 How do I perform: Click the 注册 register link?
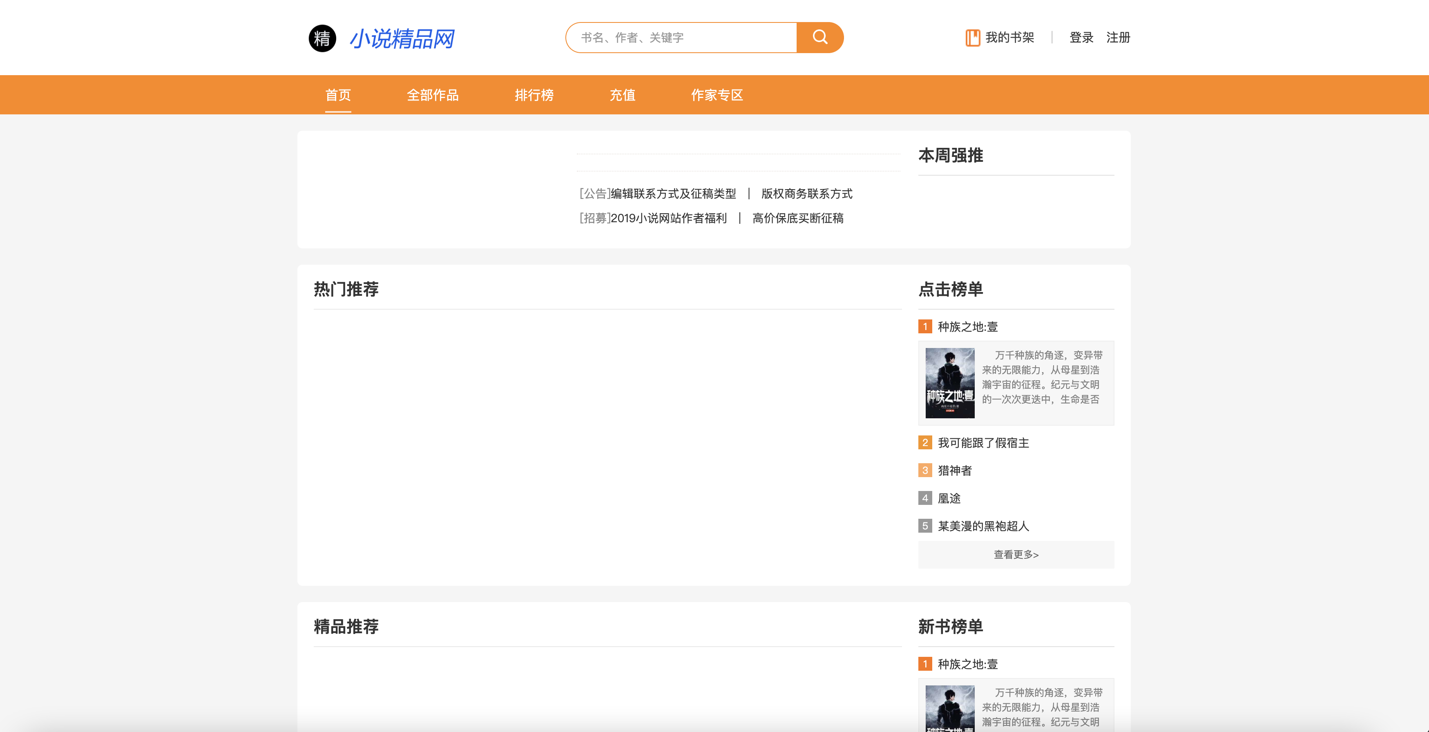coord(1118,38)
